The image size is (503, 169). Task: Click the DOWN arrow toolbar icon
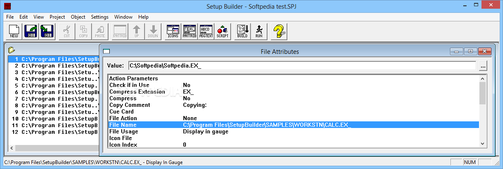pos(153,31)
